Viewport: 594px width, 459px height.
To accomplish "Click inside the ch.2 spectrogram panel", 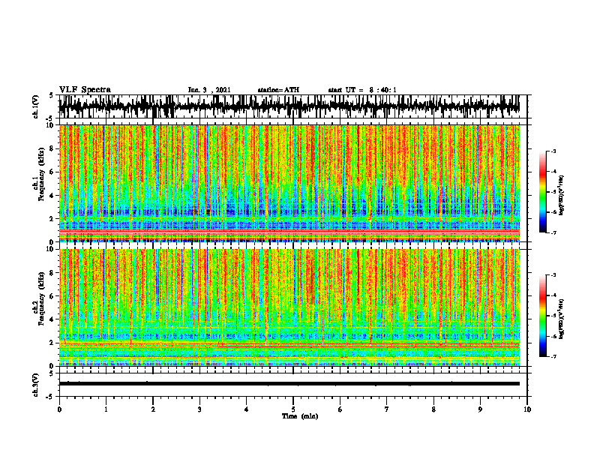I will pos(289,307).
